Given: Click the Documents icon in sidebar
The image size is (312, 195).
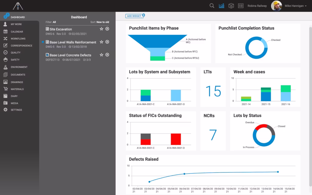Looking at the screenshot, I should click(5, 75).
